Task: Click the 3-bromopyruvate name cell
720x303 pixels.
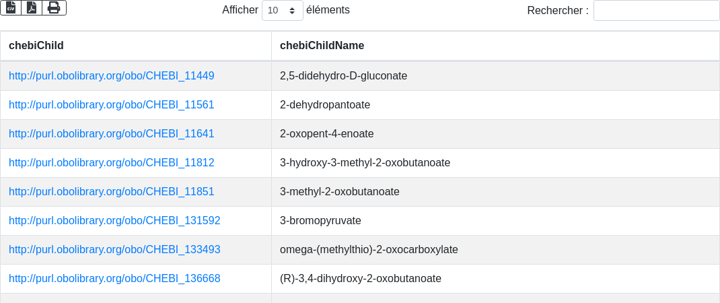Action: [320, 221]
